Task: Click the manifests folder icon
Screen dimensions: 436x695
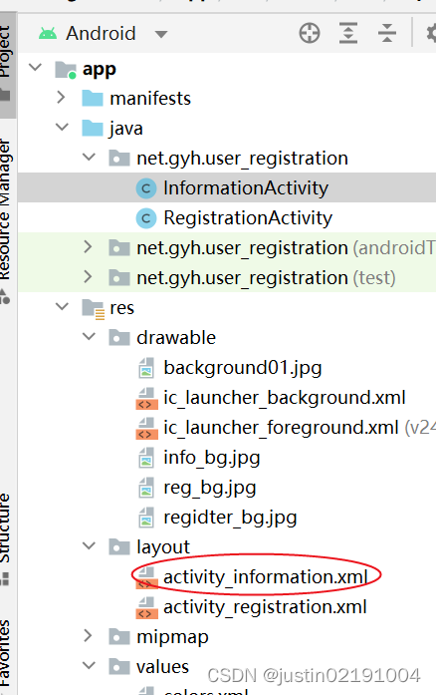Action: [x=93, y=98]
